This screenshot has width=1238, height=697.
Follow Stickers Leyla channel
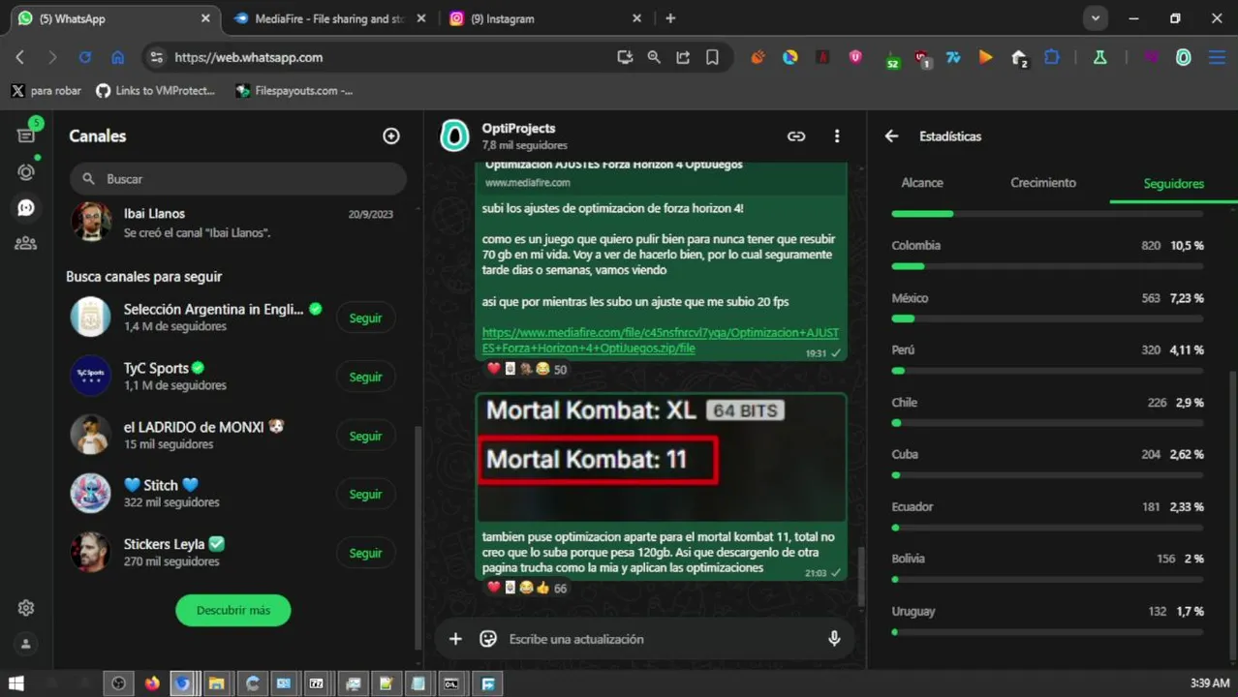(x=365, y=554)
